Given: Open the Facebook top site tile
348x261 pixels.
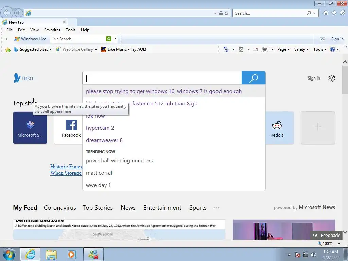Looking at the screenshot, I should [68, 128].
